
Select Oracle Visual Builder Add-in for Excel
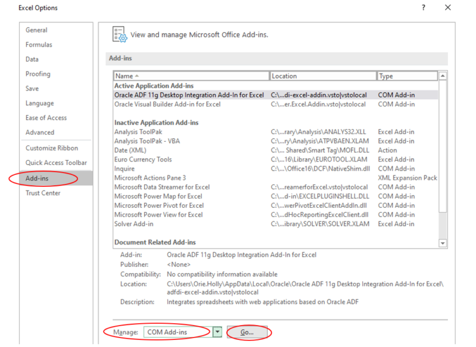[x=167, y=104]
